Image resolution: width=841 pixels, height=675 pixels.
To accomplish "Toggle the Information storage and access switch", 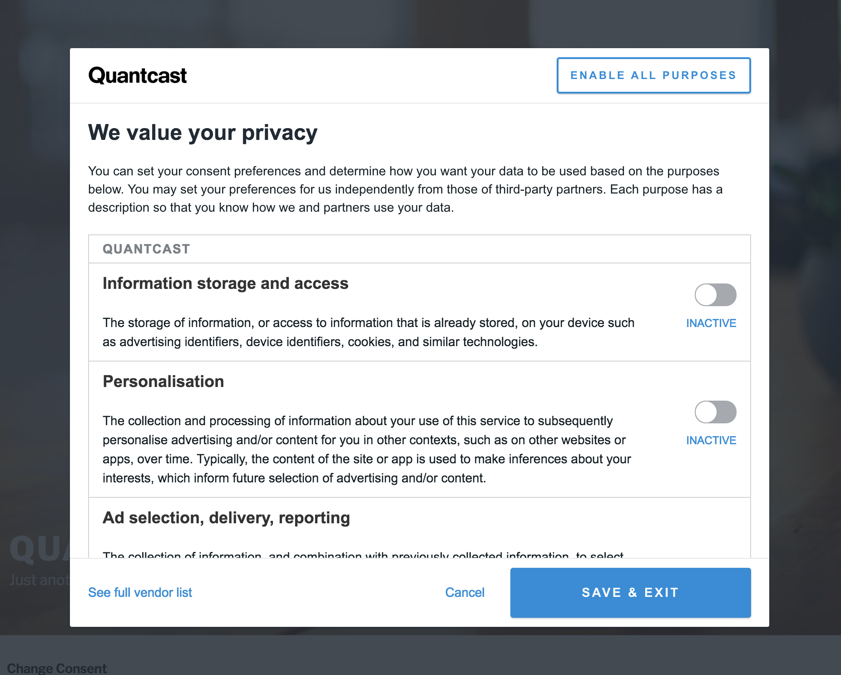I will pyautogui.click(x=715, y=295).
